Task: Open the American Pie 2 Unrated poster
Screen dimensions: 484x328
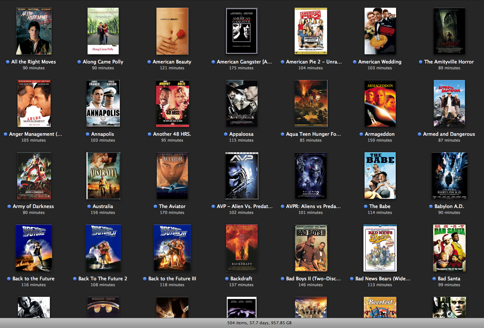Action: point(311,31)
